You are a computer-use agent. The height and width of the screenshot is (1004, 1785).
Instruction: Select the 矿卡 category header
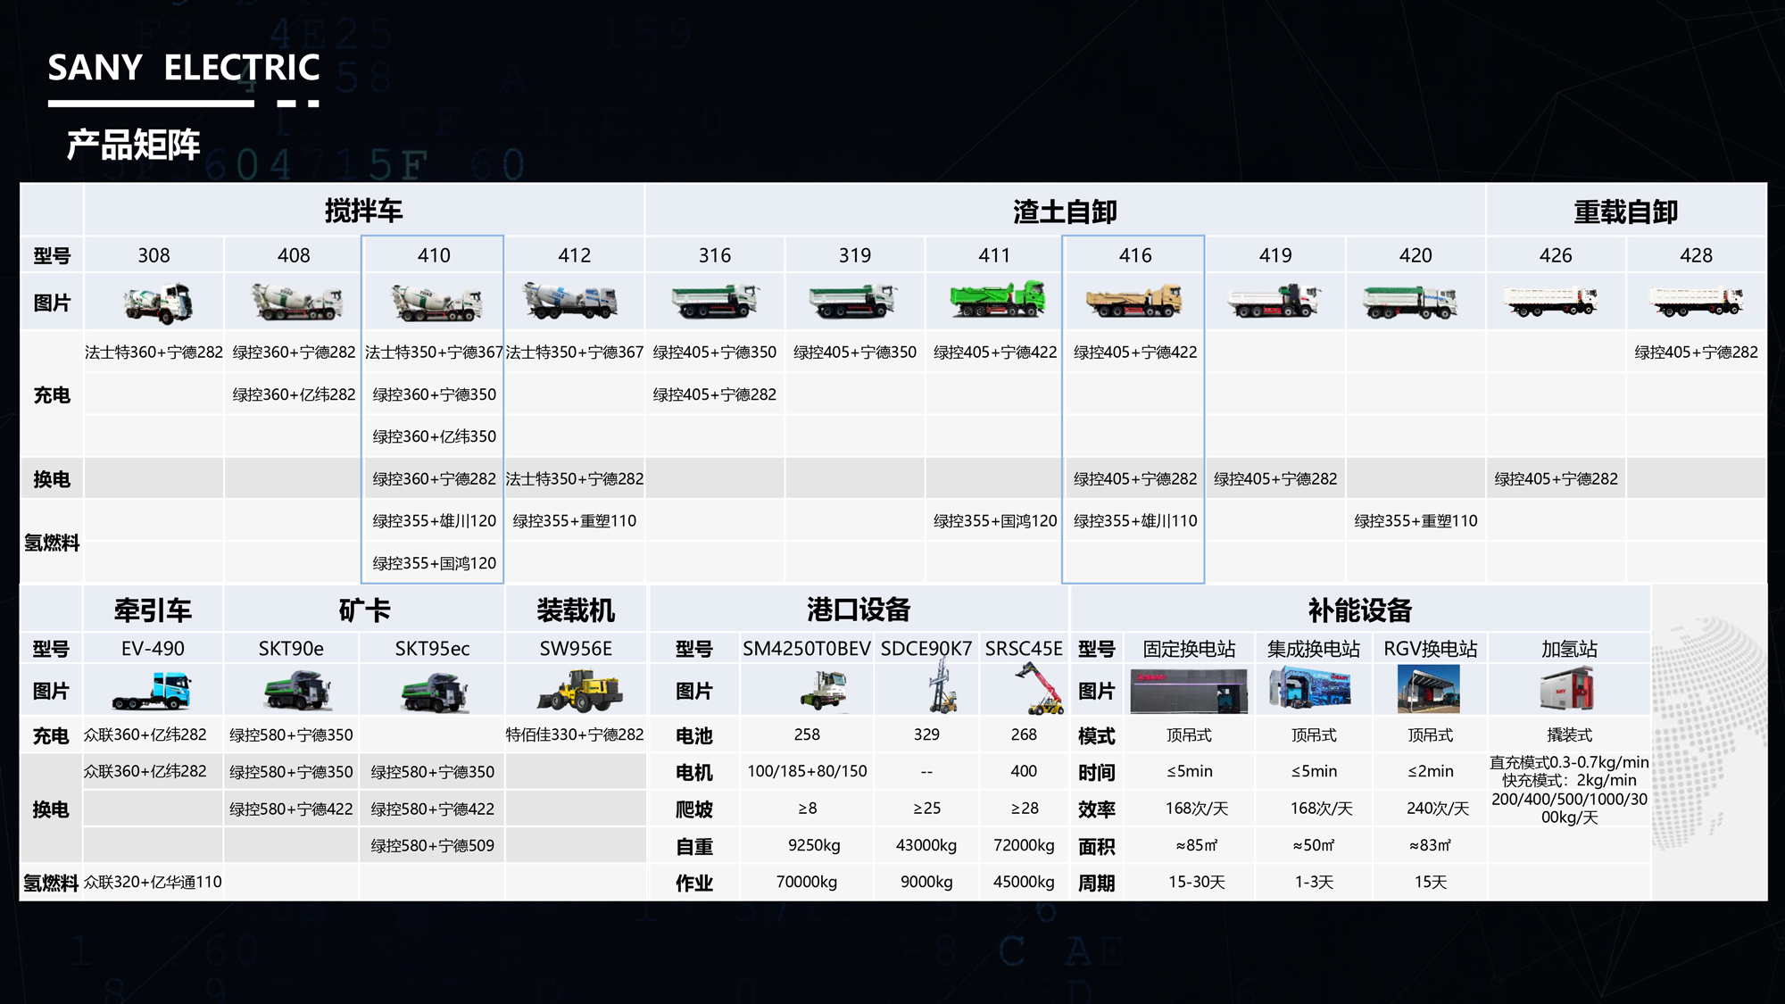364,610
